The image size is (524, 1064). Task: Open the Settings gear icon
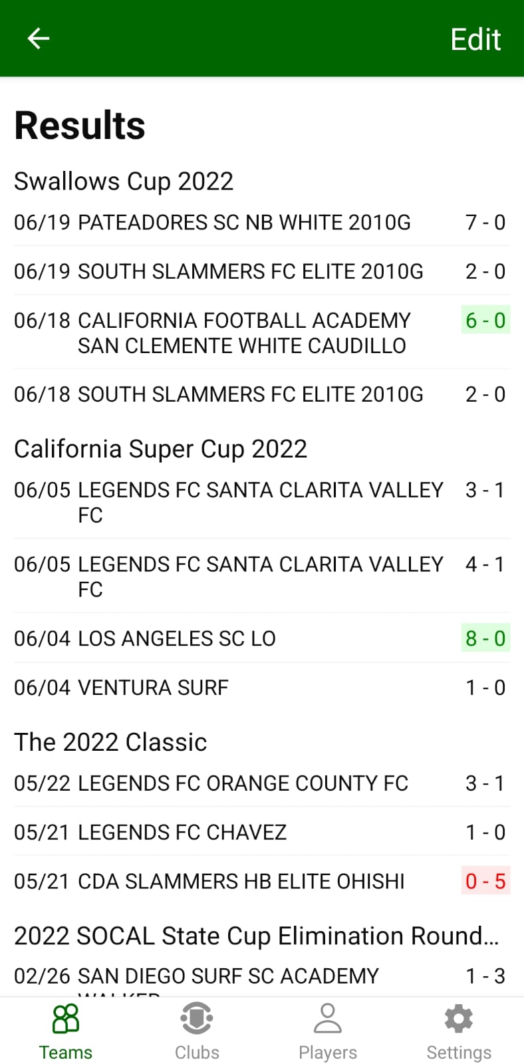[458, 1019]
